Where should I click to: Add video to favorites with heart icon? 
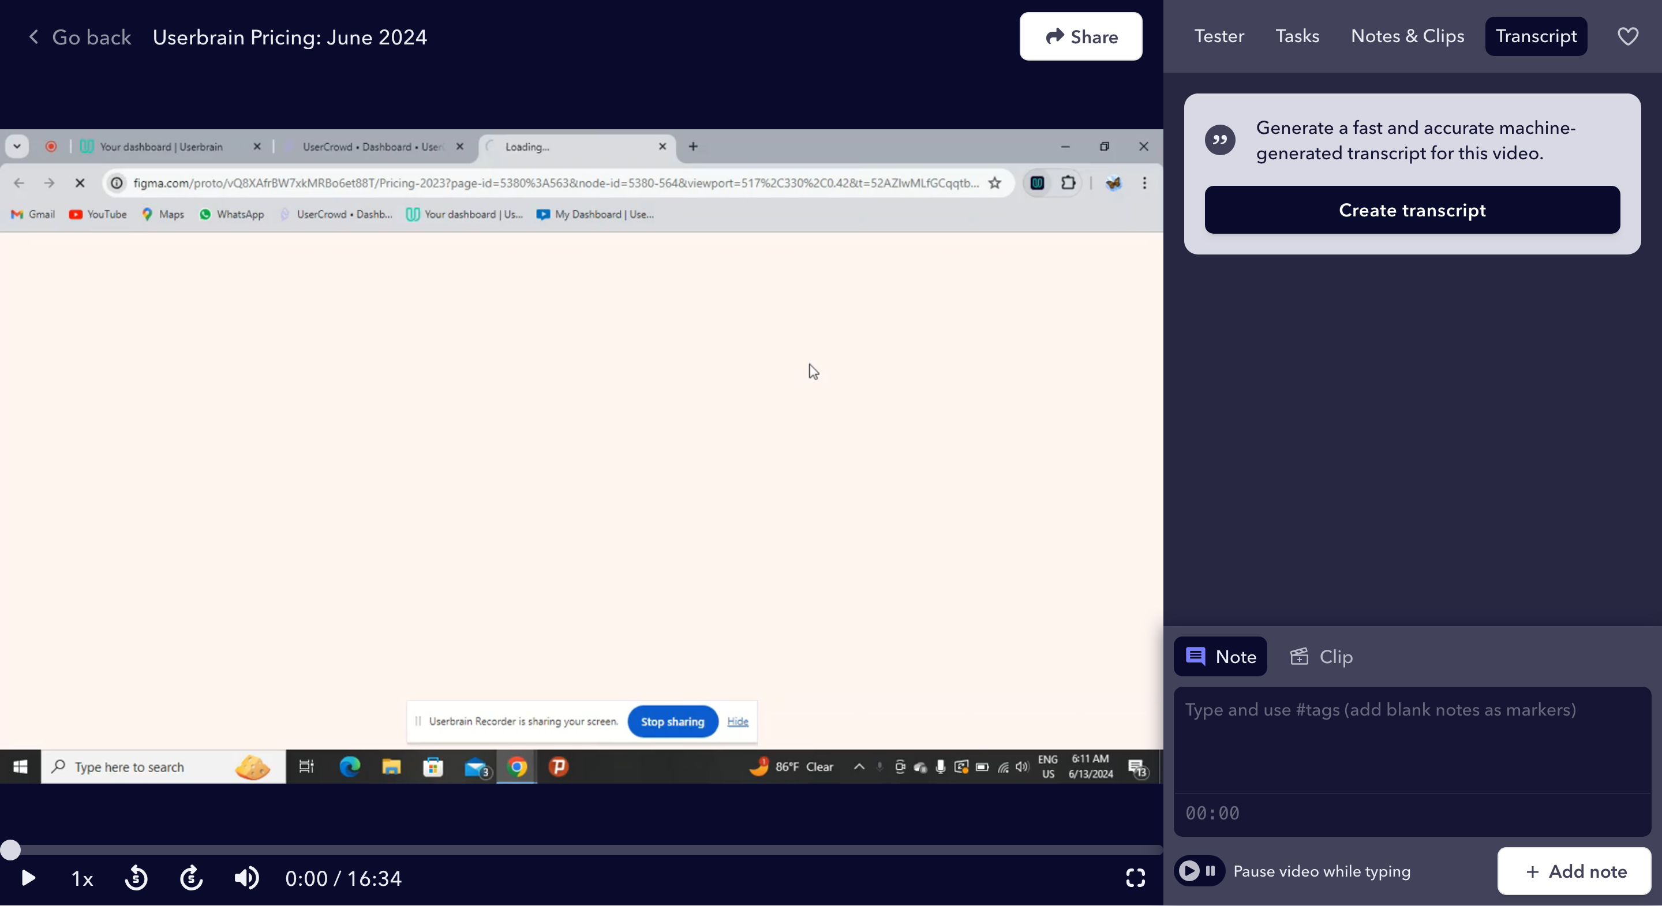click(x=1628, y=36)
